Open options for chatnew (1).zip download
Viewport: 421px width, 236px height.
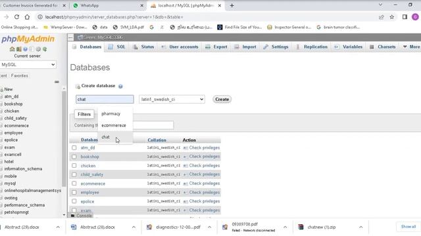tap(361, 227)
